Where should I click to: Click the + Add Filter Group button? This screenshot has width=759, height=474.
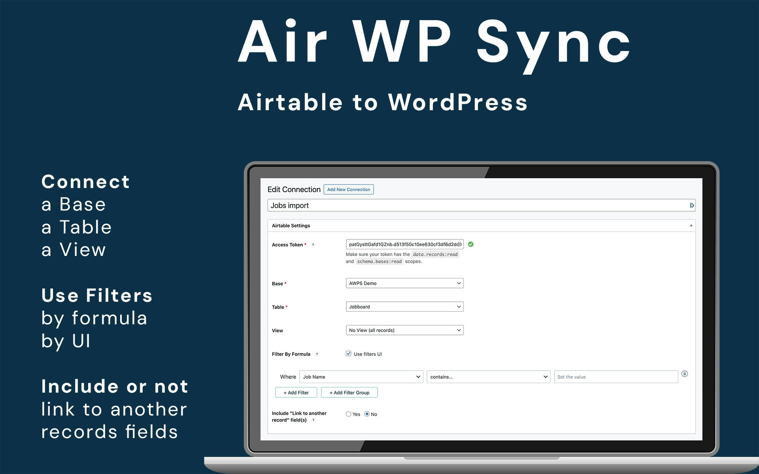[x=349, y=393]
